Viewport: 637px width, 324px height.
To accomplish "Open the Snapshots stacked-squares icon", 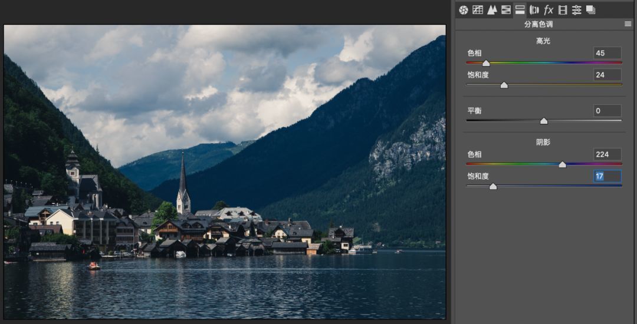I will 590,10.
